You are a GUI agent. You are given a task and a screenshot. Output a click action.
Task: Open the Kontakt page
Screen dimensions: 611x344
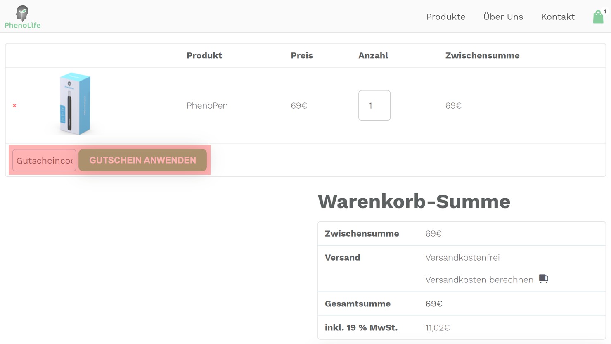[x=558, y=17]
